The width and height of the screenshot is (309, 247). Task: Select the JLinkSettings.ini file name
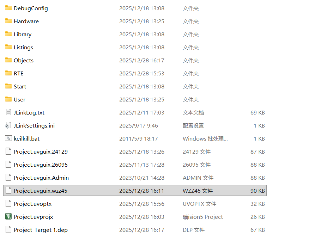coord(34,125)
